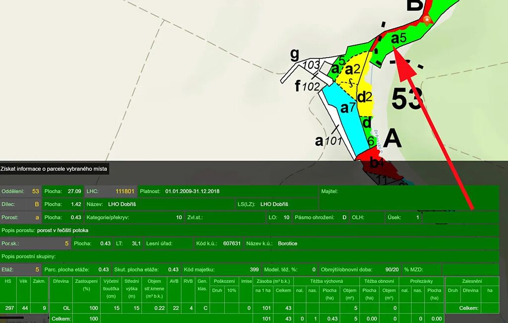
Task: Click Etáž value 5
Action: click(x=37, y=269)
